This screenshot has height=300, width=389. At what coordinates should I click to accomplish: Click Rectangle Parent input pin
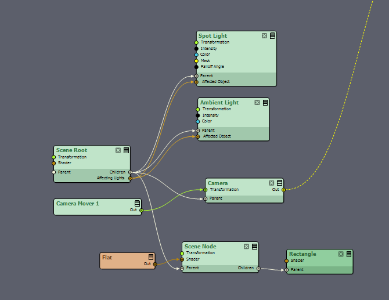[x=287, y=270]
